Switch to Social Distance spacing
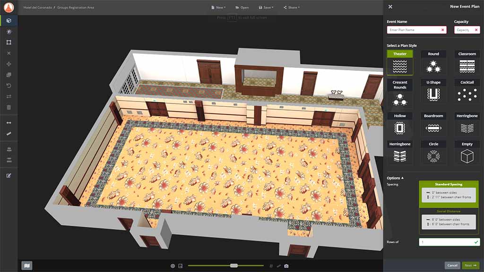This screenshot has width=484, height=272. point(448,221)
